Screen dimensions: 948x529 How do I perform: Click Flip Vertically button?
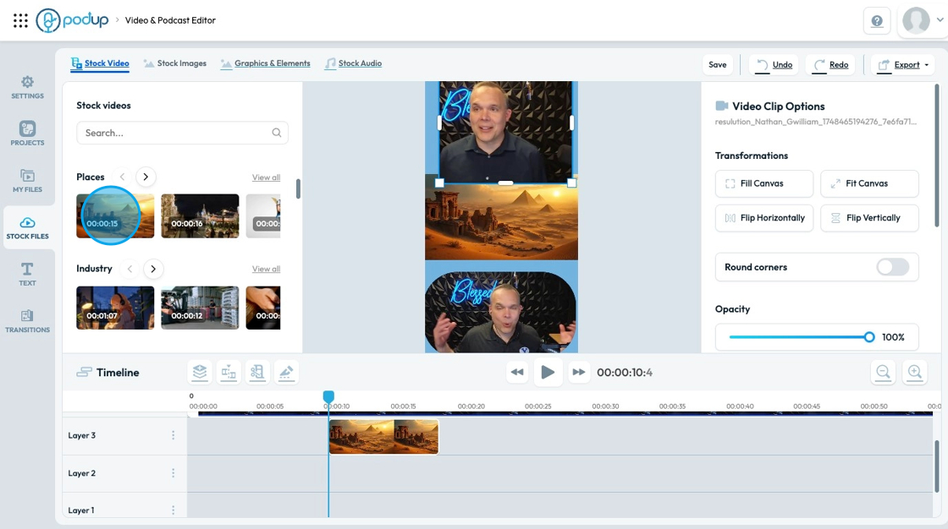pyautogui.click(x=868, y=218)
